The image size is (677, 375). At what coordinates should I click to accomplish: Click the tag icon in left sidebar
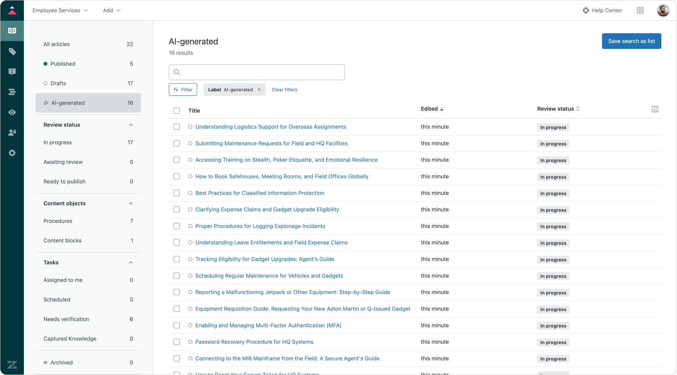pos(12,52)
